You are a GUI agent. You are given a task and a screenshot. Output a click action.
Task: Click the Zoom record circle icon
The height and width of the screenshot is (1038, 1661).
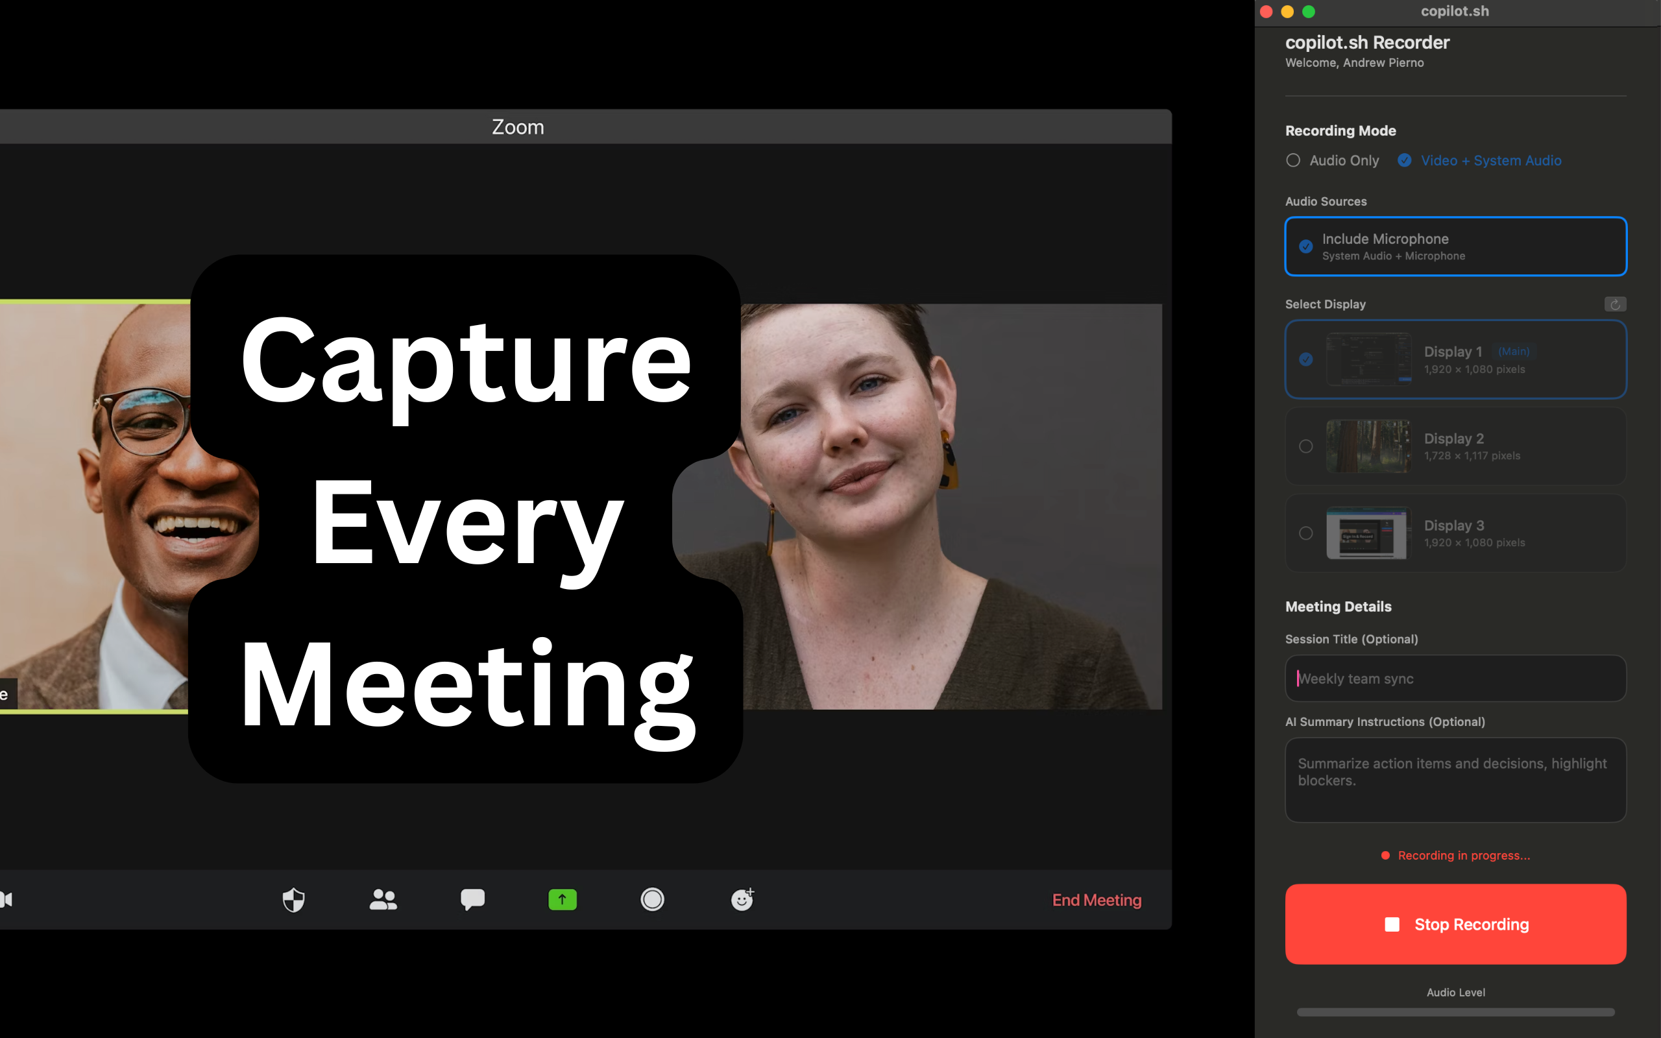(652, 899)
